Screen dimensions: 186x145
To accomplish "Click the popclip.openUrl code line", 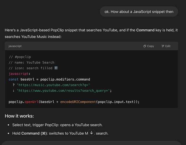I will tap(74, 102).
